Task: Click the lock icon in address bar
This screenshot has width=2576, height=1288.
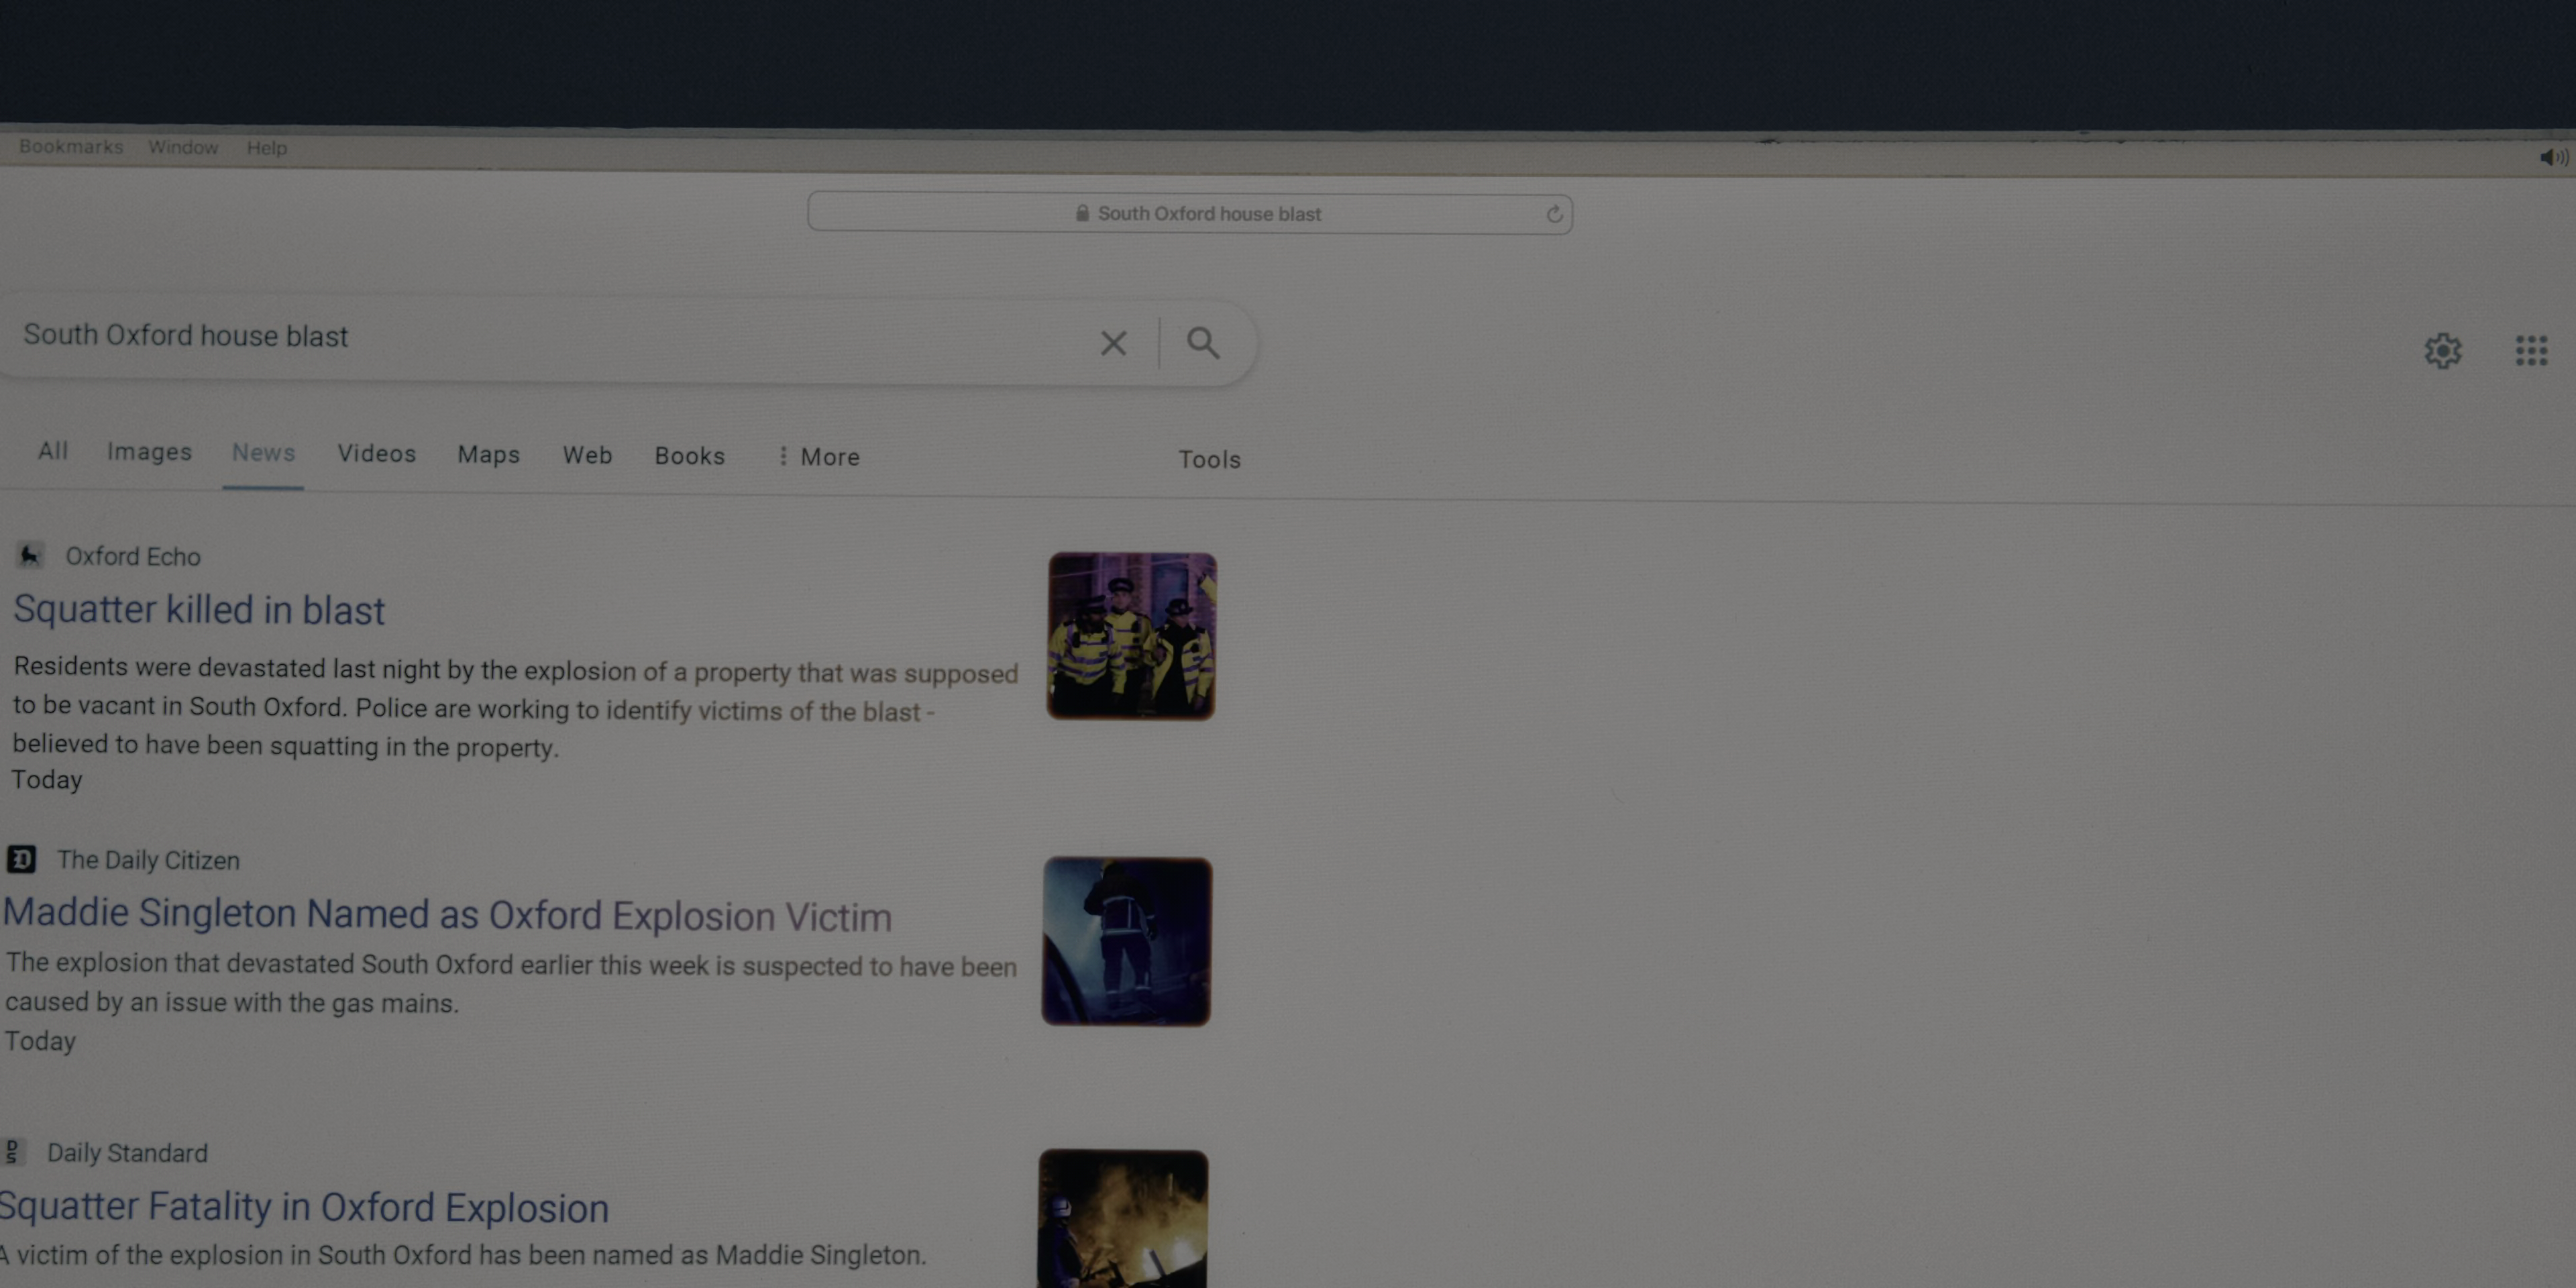Action: pos(1082,213)
